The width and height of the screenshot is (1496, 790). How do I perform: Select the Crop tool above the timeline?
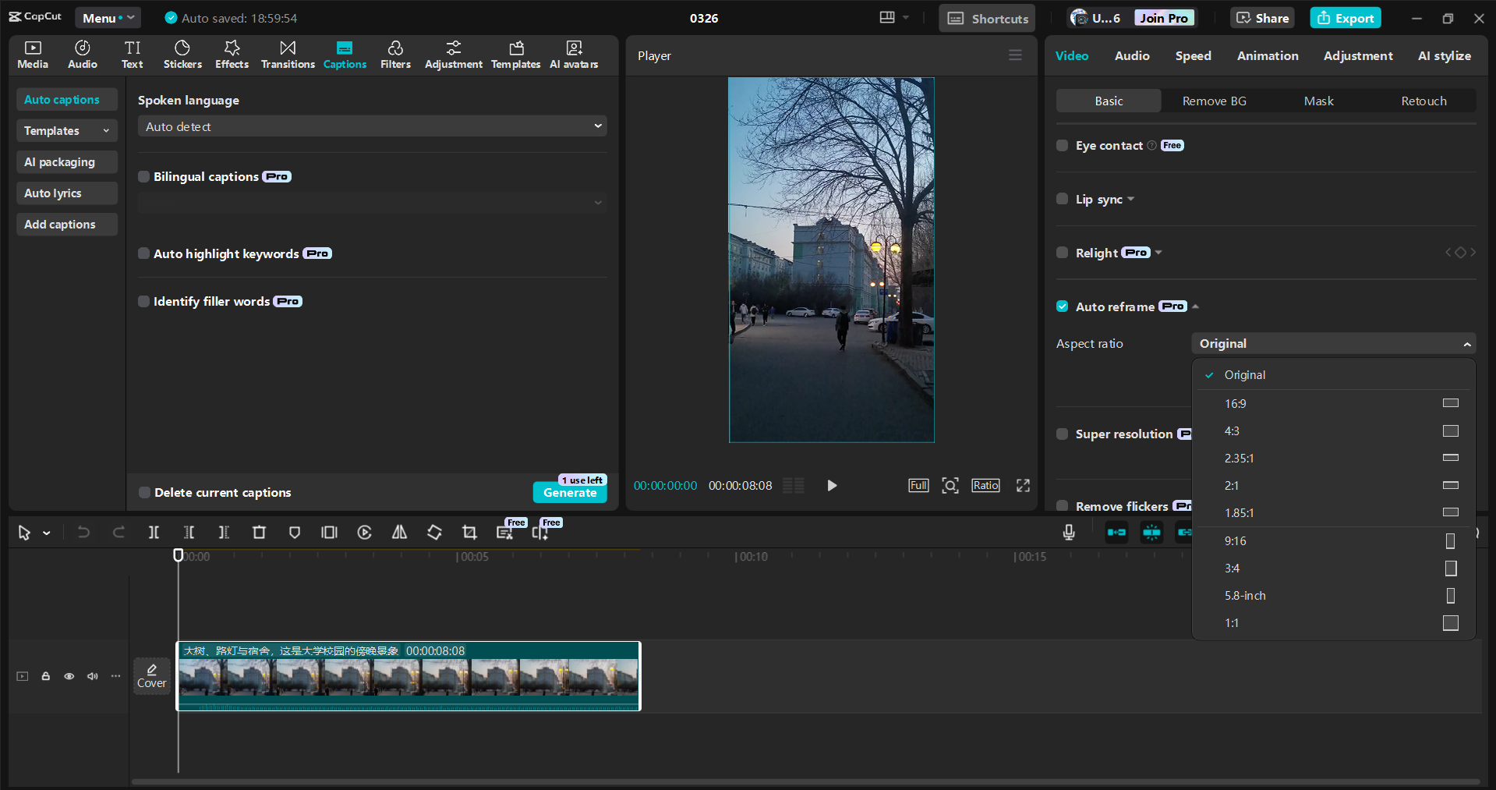click(x=469, y=532)
